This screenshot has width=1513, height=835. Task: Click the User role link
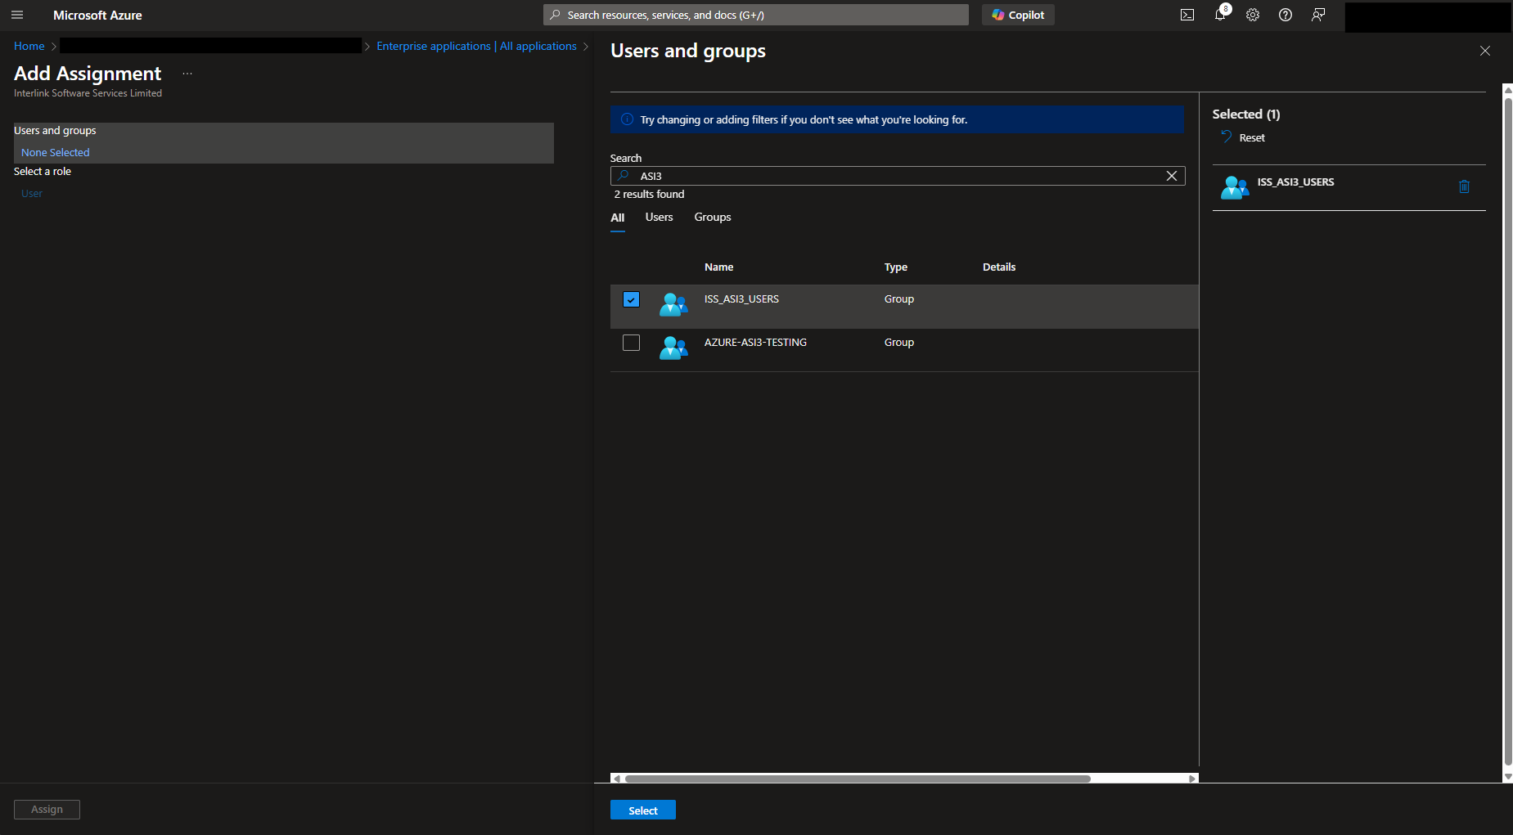click(x=32, y=193)
